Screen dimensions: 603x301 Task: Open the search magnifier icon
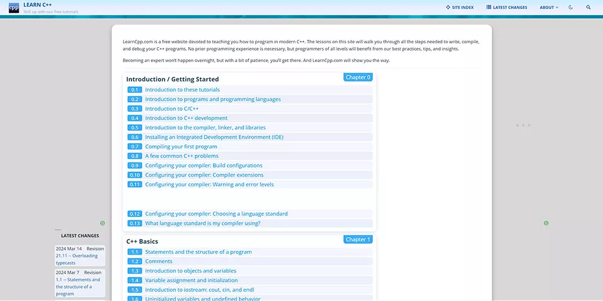pyautogui.click(x=589, y=7)
